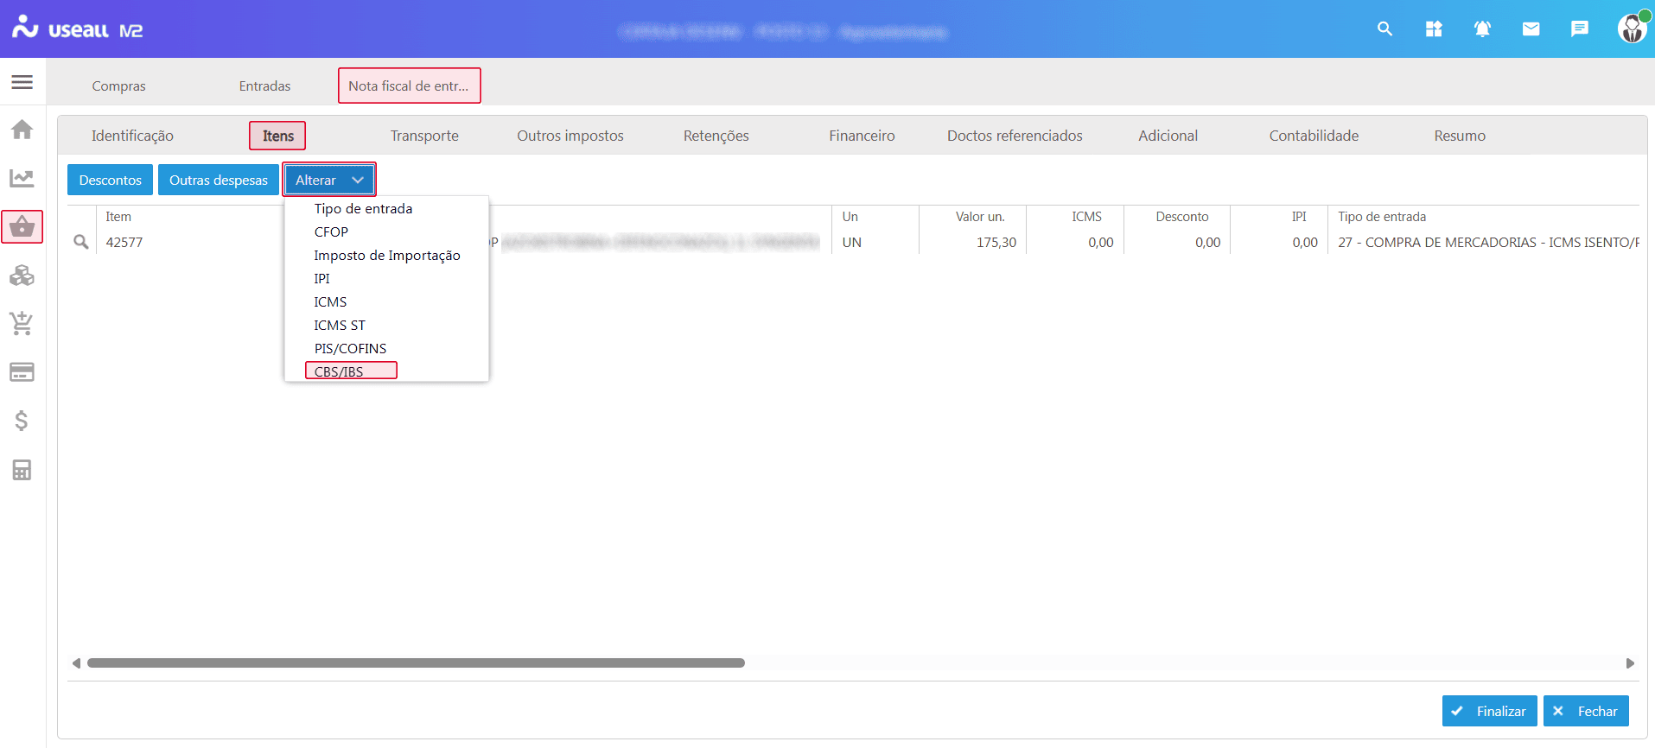Viewport: 1655px width, 748px height.
Task: Collapse the Alterar dropdown button
Action: click(329, 180)
